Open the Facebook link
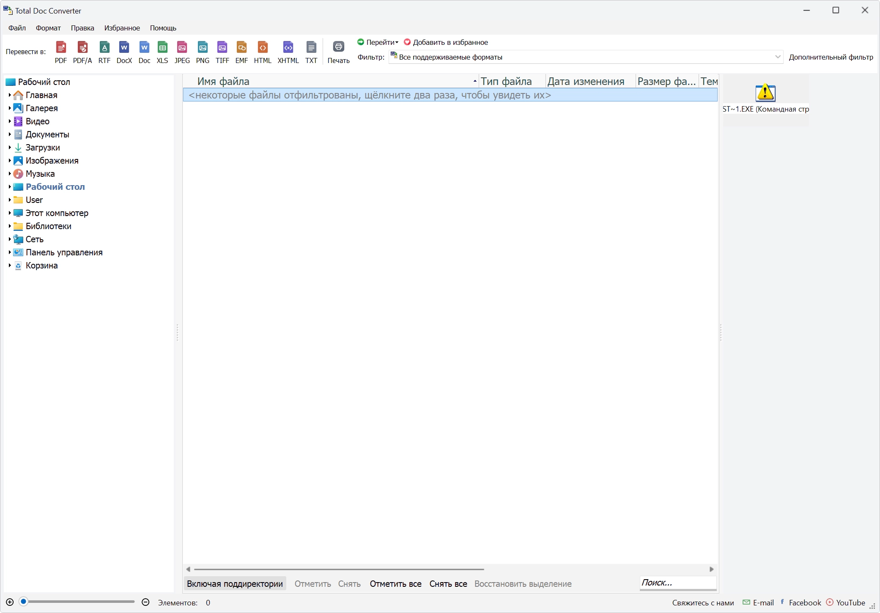 click(801, 602)
